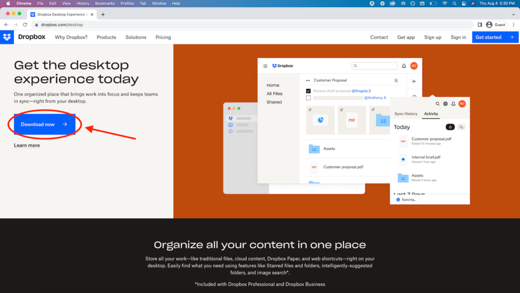Click the Sign in link
This screenshot has height=293, width=520.
[x=458, y=38]
